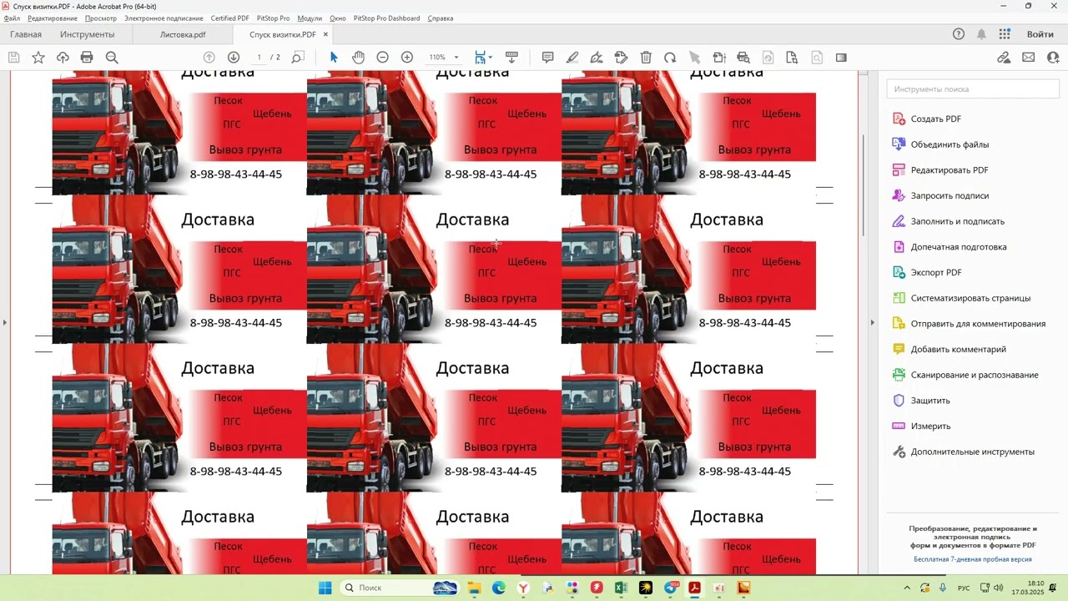Click the reduce-zoom magnifier search icon
The width and height of the screenshot is (1068, 601).
(x=112, y=58)
